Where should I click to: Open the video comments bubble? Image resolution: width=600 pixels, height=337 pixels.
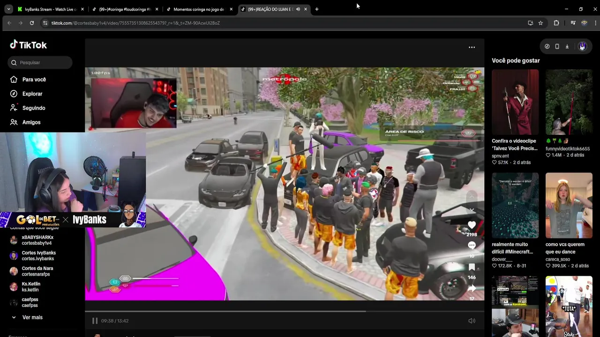(472, 245)
